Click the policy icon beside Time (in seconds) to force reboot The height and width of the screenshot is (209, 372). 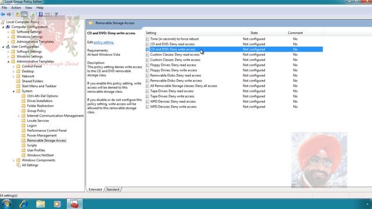(x=147, y=39)
